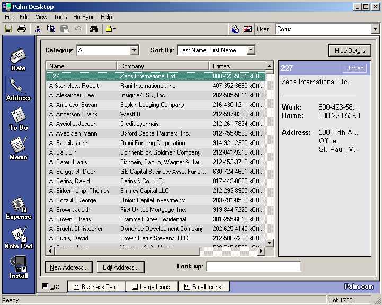
Task: Switch to the Small Icons tab
Action: coord(203,287)
